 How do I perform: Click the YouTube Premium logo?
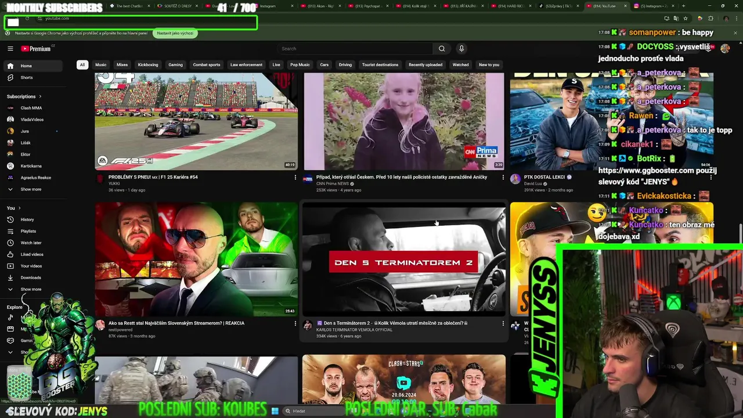pos(37,49)
